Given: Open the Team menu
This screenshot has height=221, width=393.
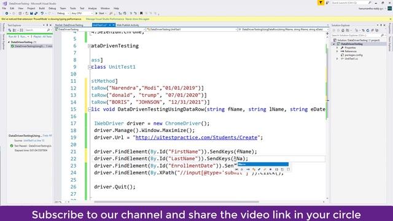Looking at the screenshot, I should click(x=63, y=8).
